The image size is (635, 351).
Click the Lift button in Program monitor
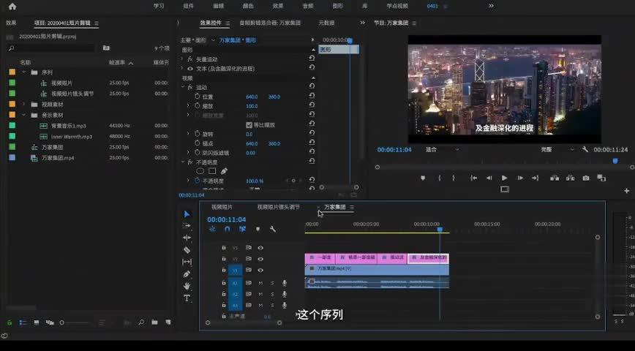tap(555, 178)
